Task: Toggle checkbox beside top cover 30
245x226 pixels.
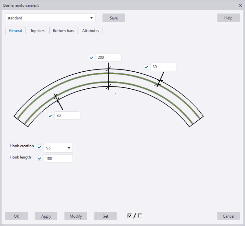Action: coord(146,67)
